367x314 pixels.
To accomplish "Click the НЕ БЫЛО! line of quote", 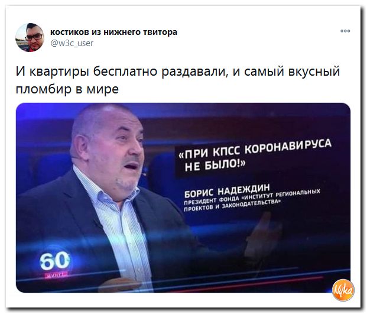I will click(215, 166).
